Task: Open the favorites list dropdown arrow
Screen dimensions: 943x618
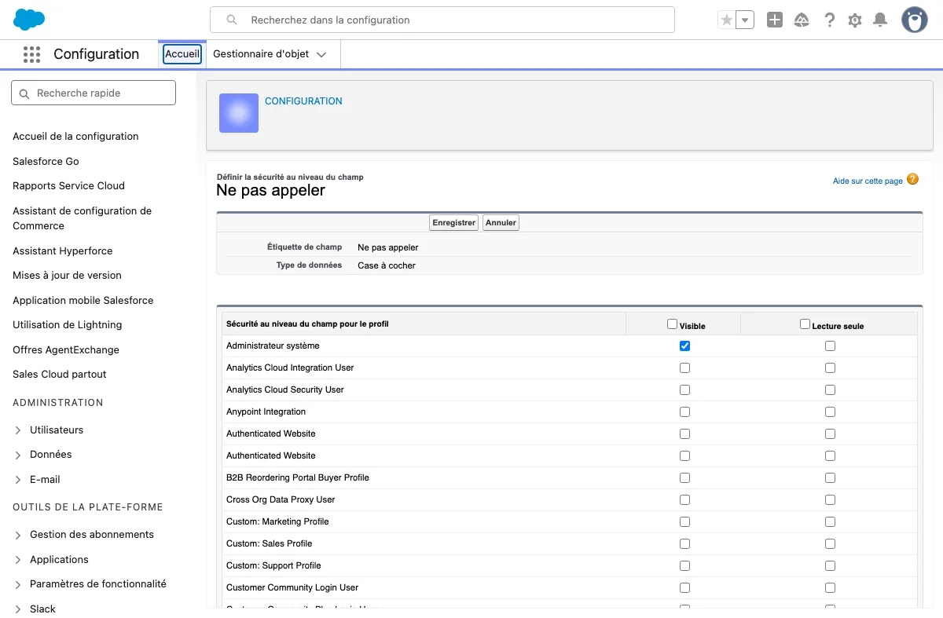Action: point(745,20)
